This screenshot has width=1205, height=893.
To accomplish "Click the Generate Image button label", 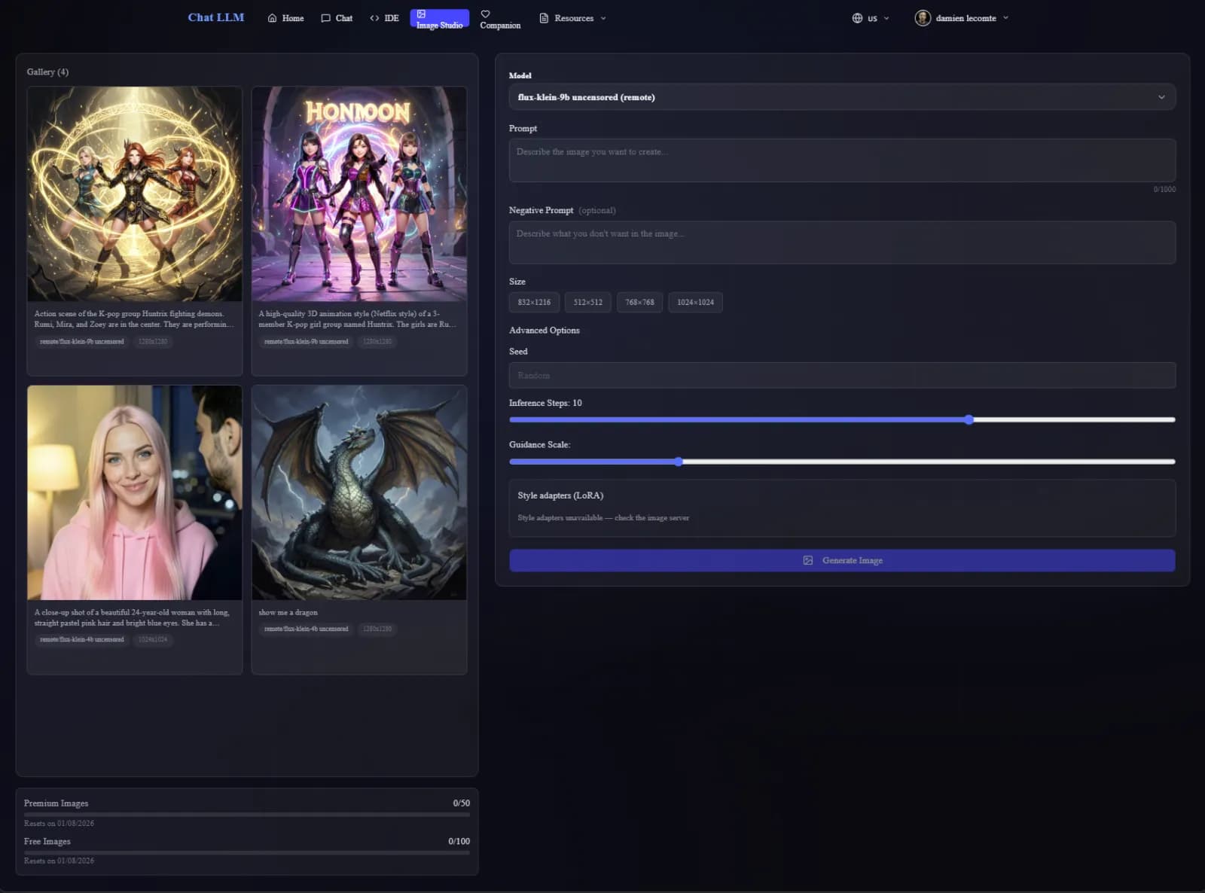I will click(852, 560).
